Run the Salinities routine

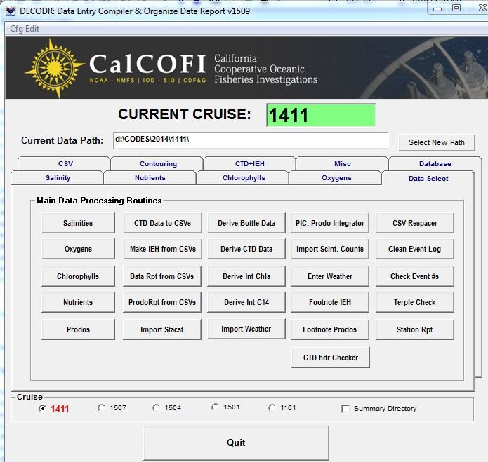(78, 223)
